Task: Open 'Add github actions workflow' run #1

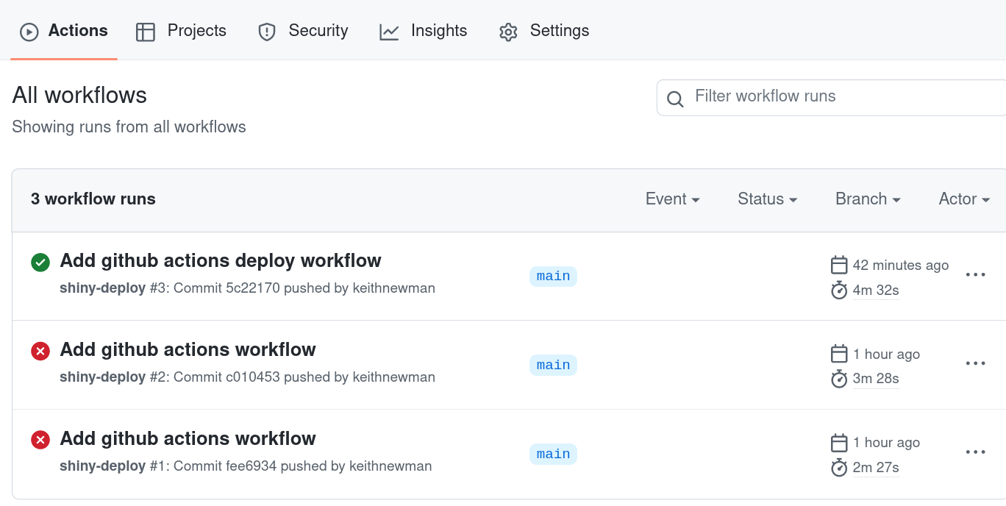Action: (188, 438)
